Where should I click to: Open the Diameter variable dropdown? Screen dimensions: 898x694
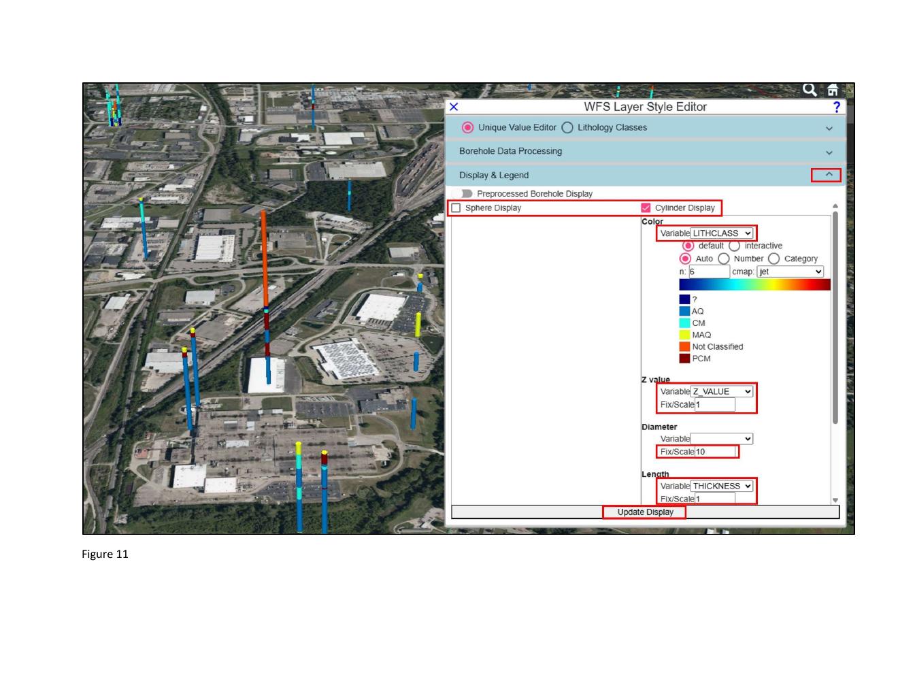click(722, 439)
